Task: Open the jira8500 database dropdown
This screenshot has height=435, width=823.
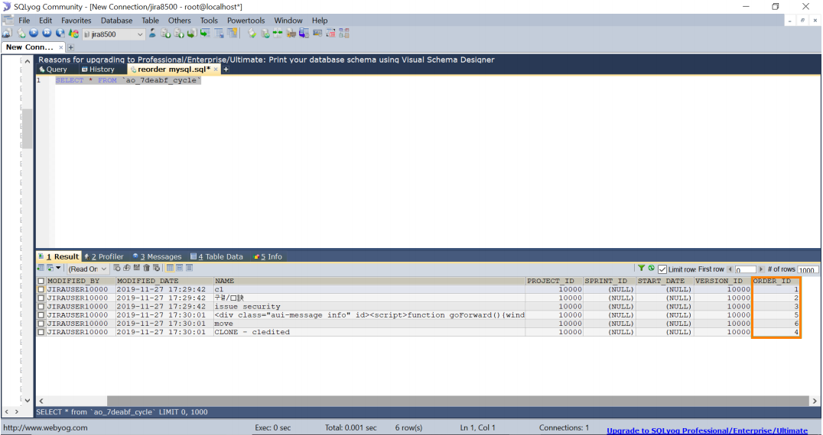Action: (x=113, y=34)
